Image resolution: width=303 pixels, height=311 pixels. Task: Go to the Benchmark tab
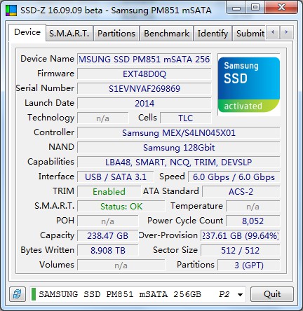coord(166,33)
